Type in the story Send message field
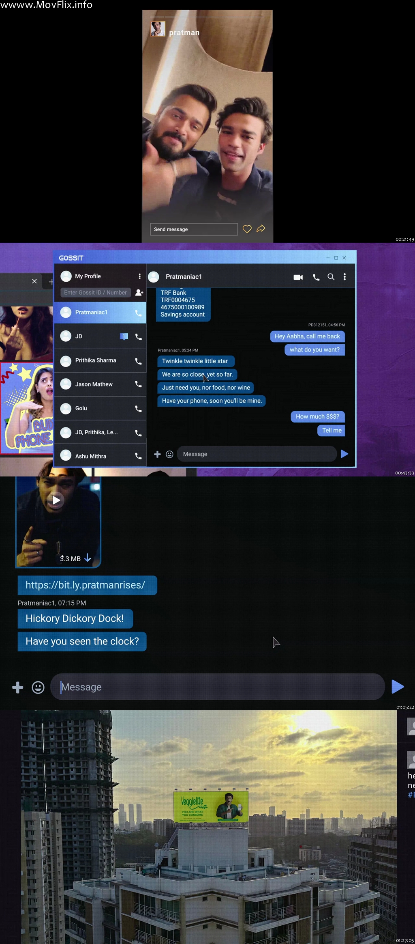Image resolution: width=415 pixels, height=944 pixels. point(193,229)
